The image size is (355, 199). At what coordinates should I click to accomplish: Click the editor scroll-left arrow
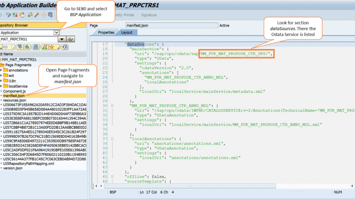[96, 186]
